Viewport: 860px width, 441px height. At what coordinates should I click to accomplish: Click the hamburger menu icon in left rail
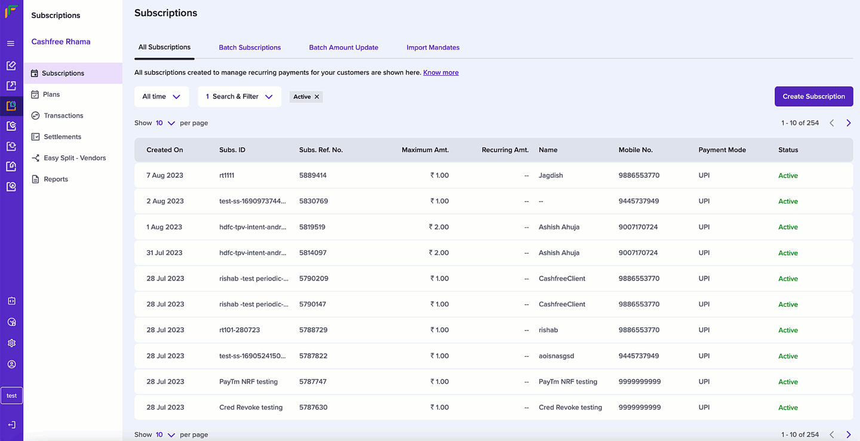coord(11,44)
